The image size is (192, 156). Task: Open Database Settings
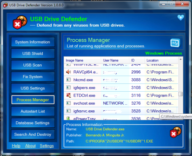[33, 123]
